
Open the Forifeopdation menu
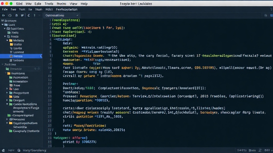(66, 9)
